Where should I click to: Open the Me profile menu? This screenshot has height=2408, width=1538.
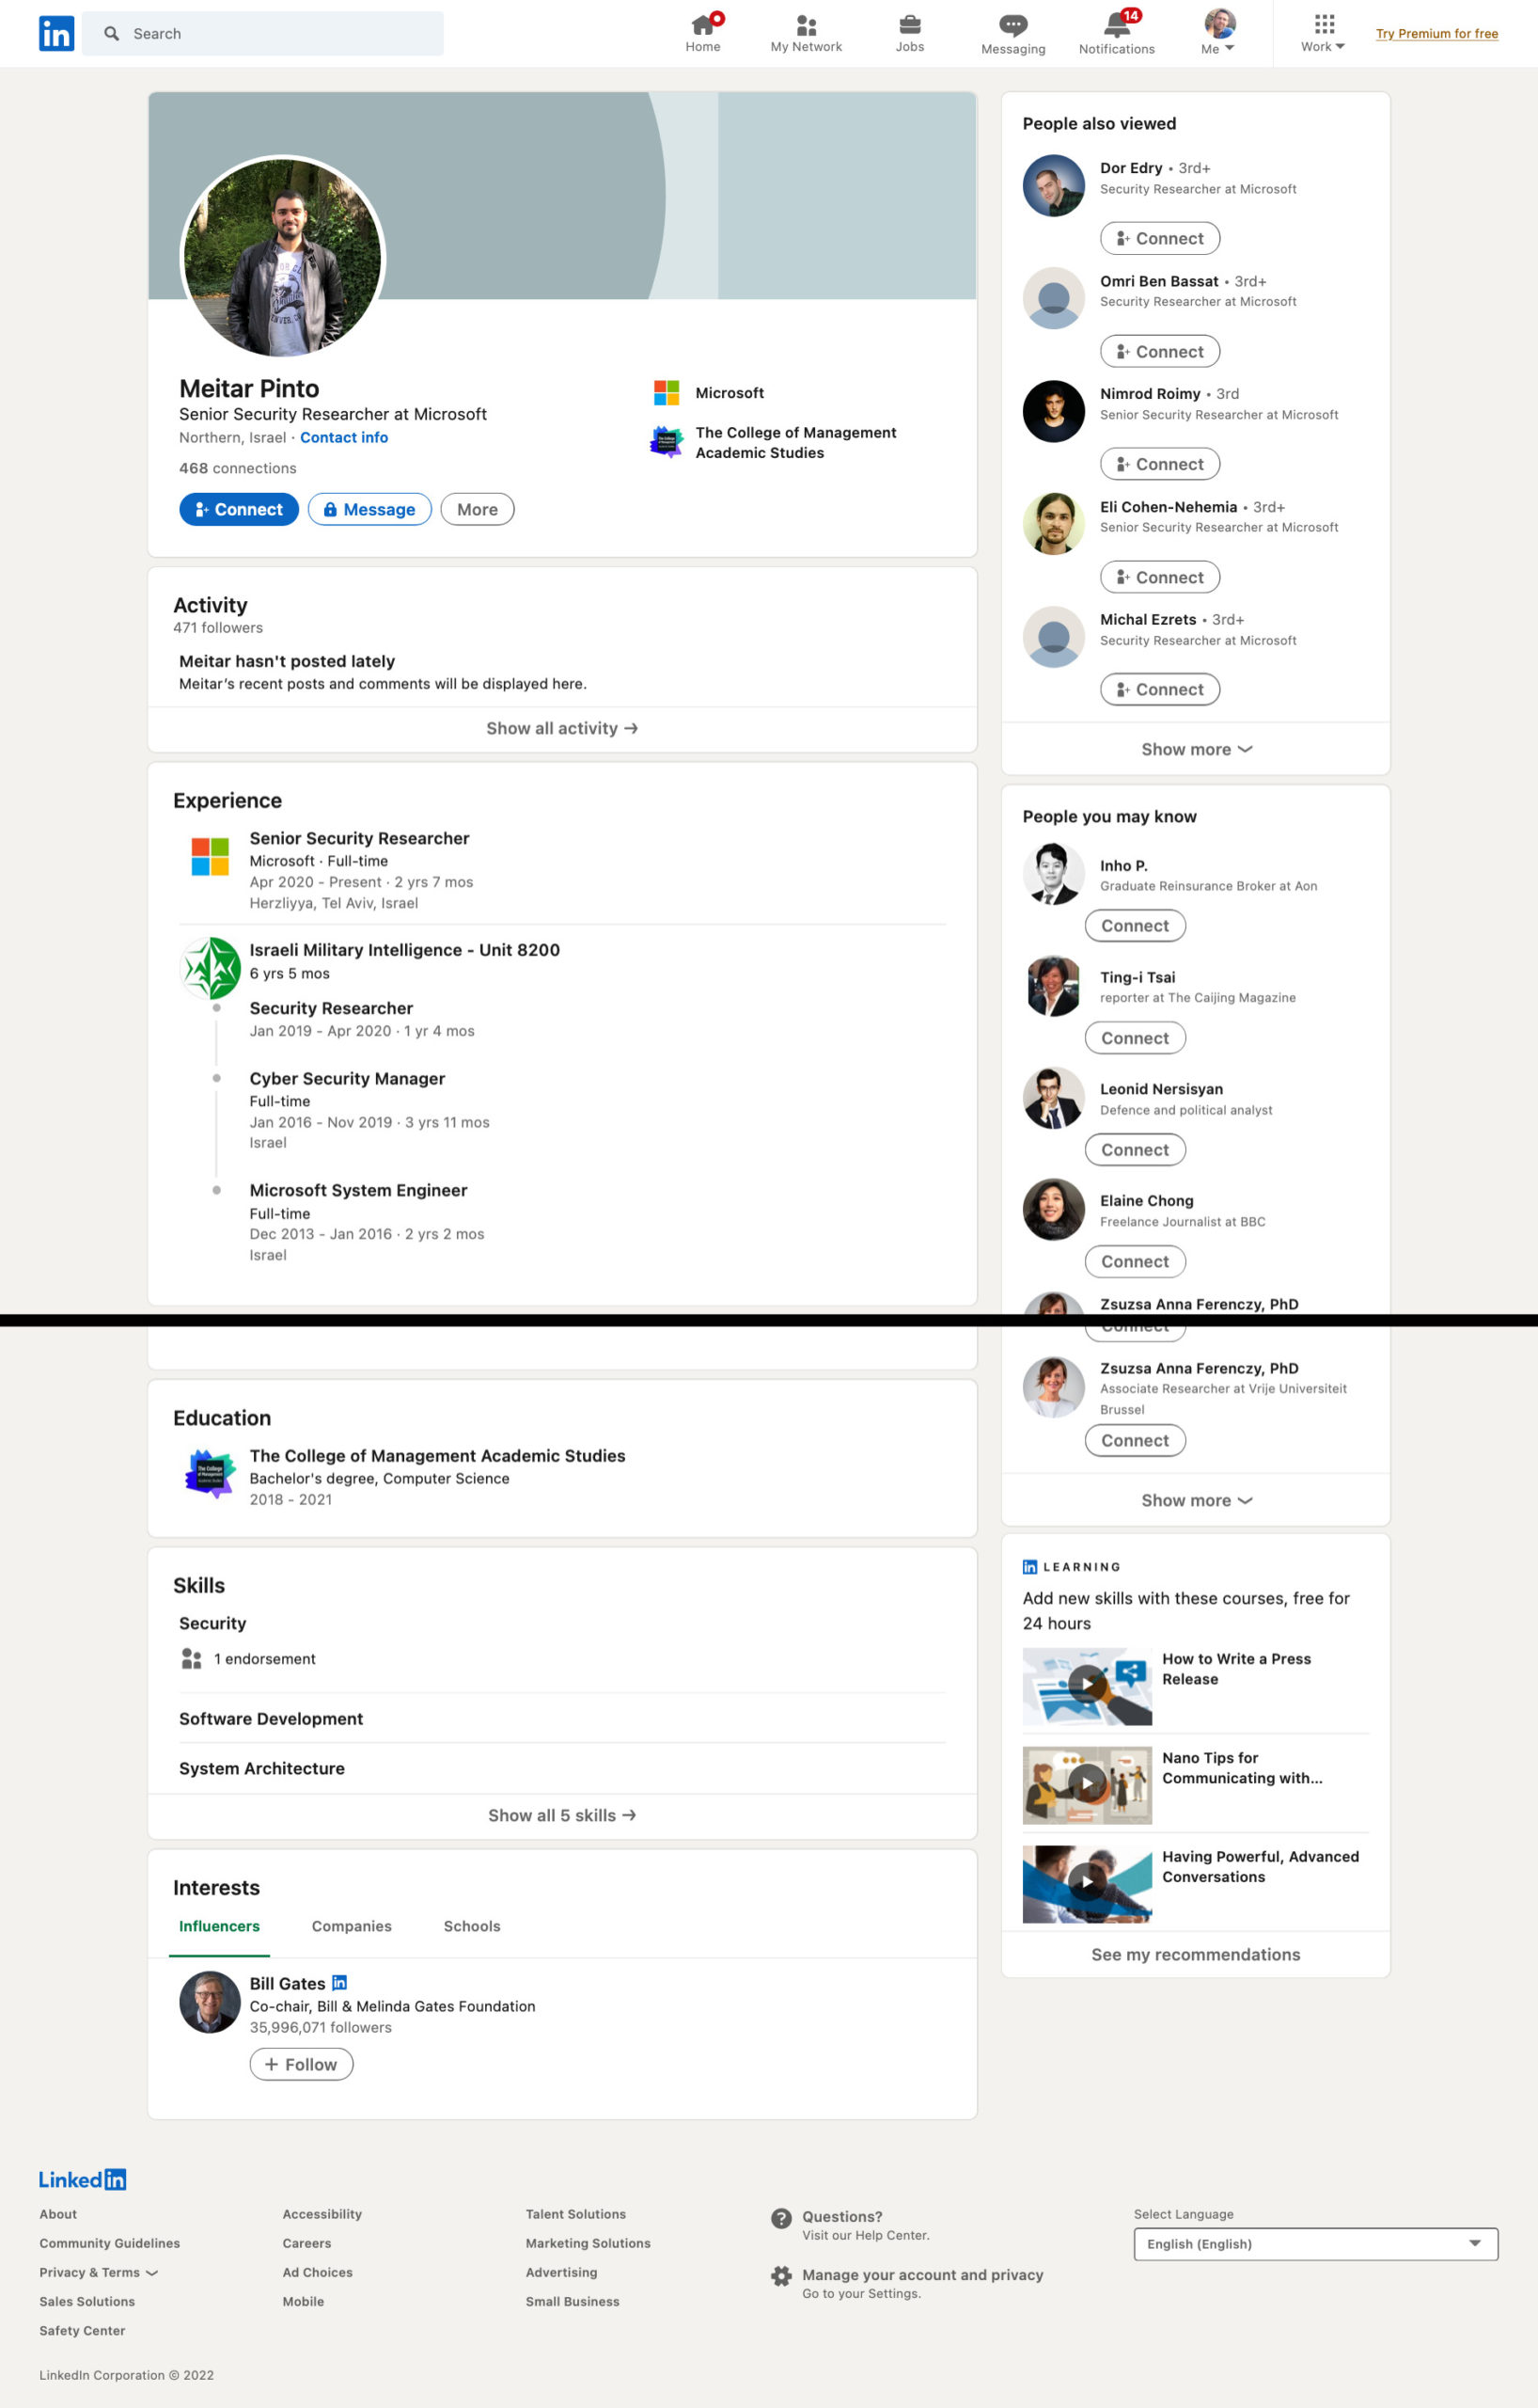(x=1219, y=33)
